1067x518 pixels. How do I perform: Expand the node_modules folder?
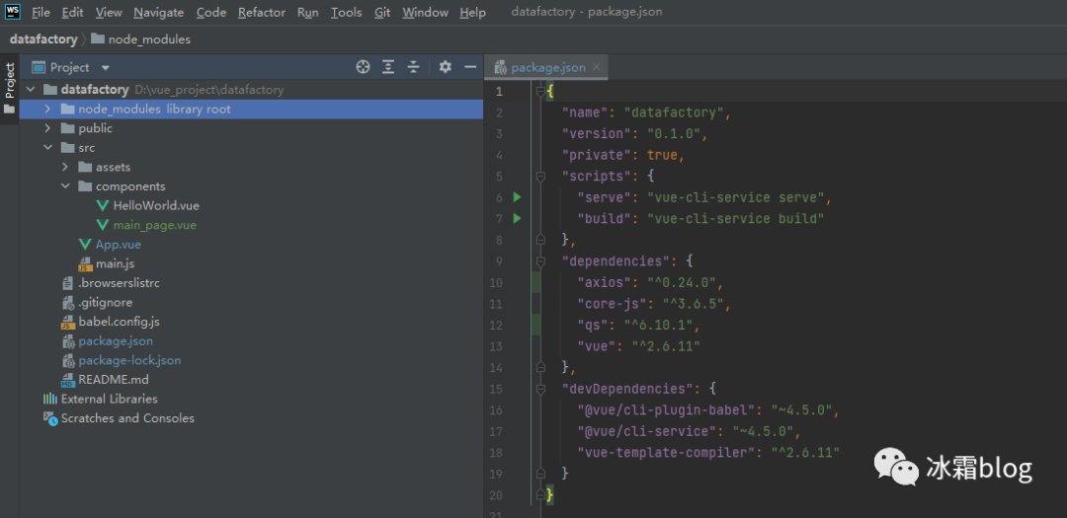tap(47, 109)
